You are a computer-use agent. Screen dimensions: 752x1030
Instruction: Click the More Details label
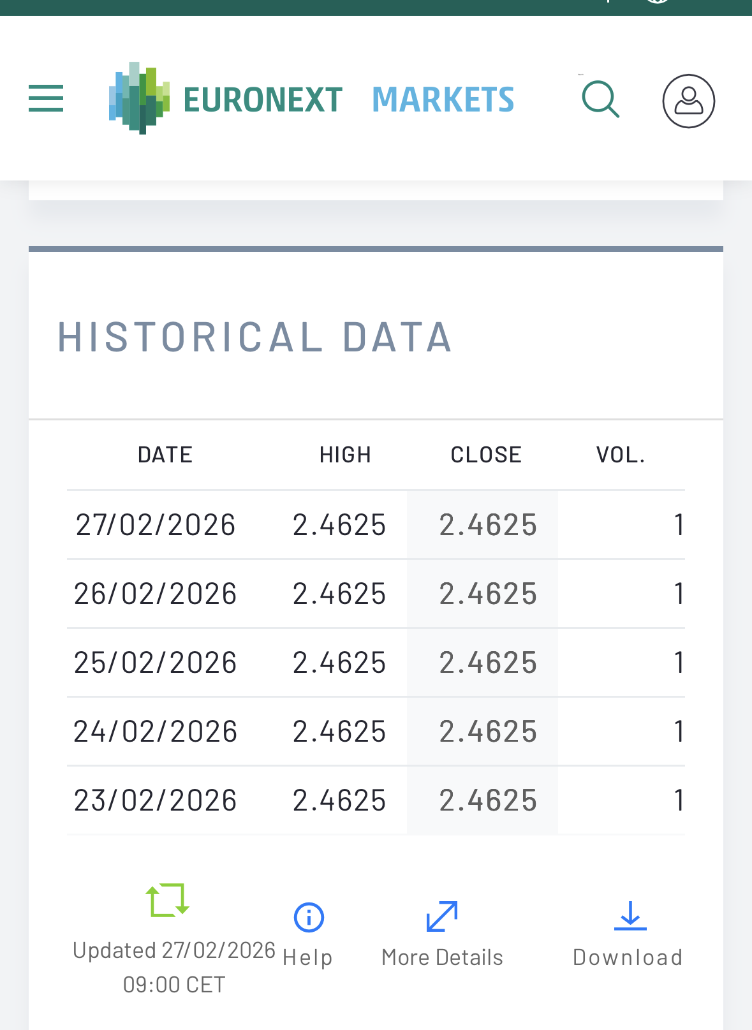point(442,957)
